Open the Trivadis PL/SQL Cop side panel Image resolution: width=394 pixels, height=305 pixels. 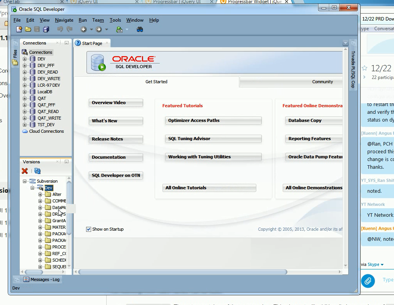tap(353, 70)
